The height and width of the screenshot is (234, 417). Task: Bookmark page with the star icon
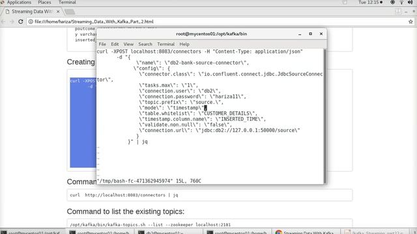[x=410, y=21]
